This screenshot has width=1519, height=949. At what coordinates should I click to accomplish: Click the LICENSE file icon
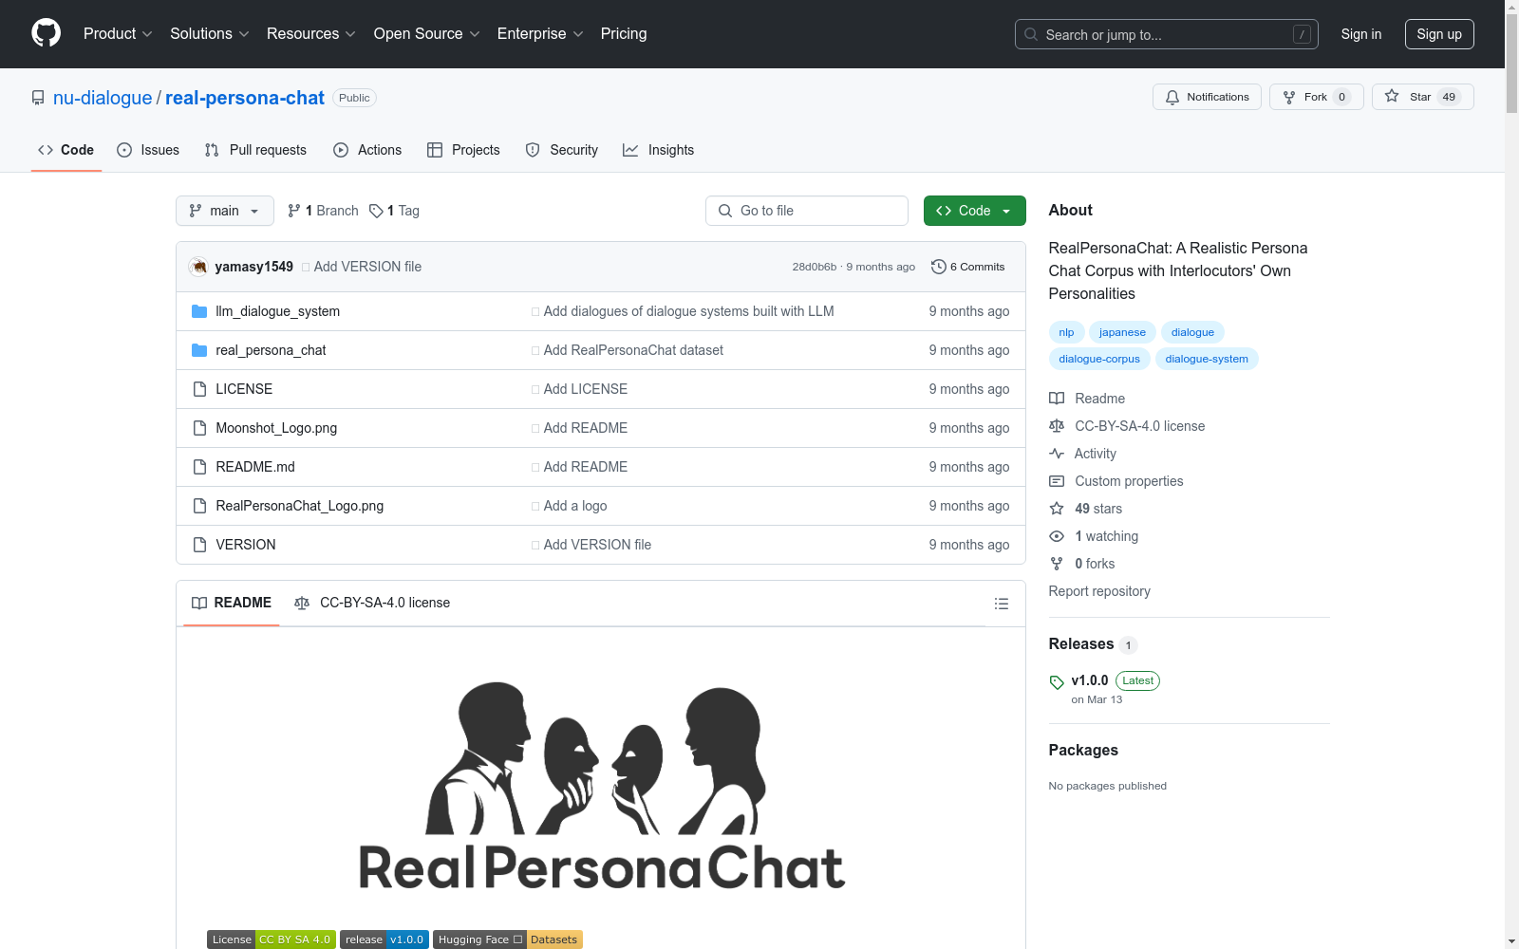coord(199,389)
